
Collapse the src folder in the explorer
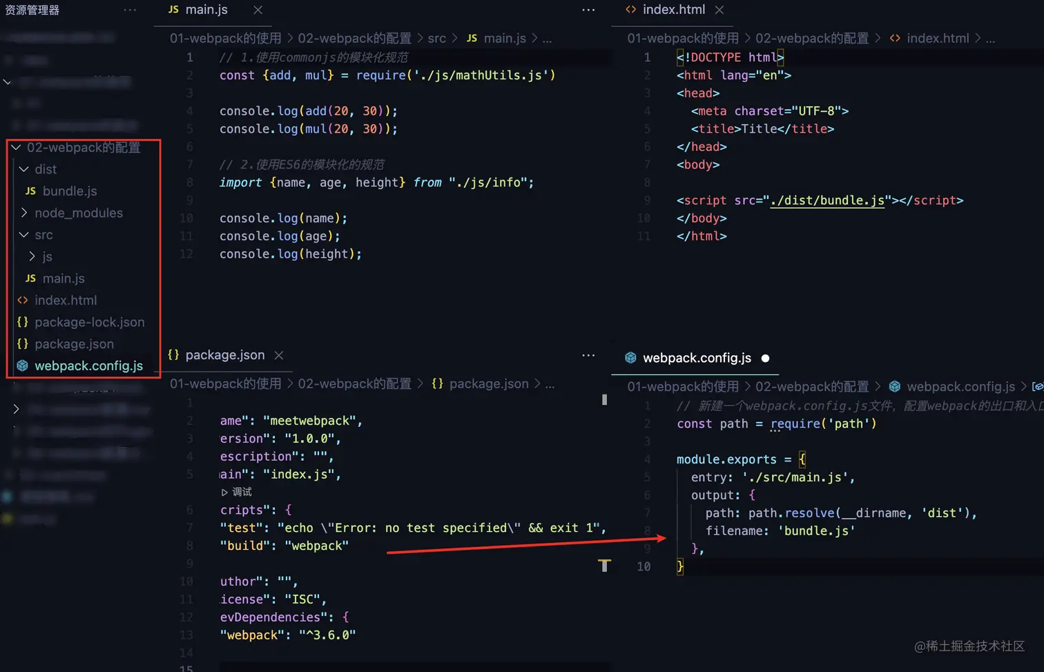coord(24,235)
